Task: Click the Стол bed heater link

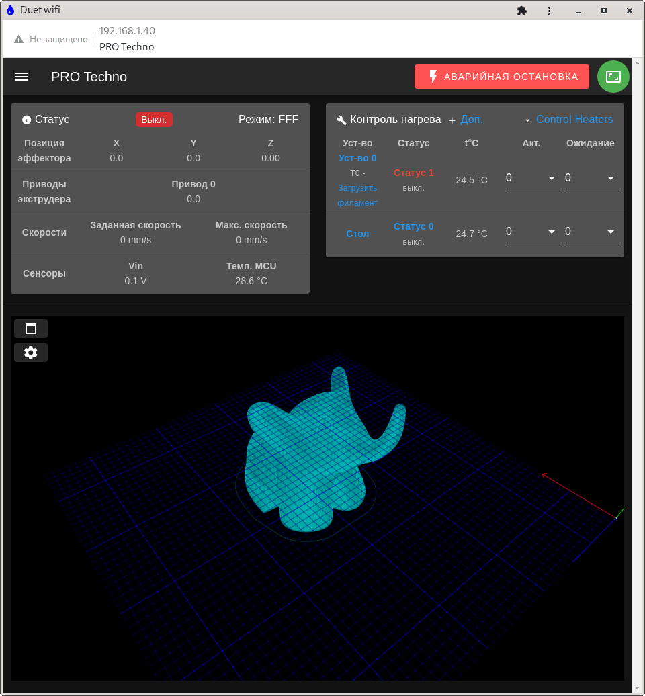Action: click(x=357, y=234)
